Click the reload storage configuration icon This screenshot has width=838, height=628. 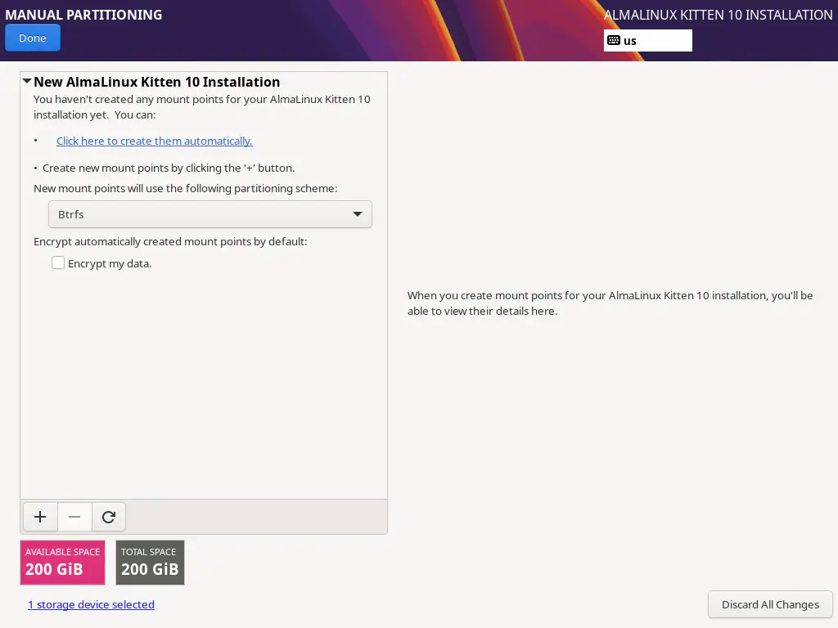click(x=109, y=517)
